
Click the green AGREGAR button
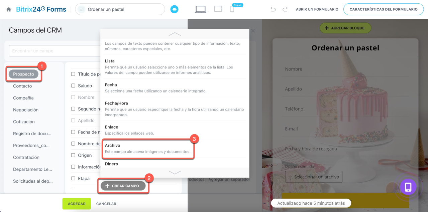coord(77,204)
